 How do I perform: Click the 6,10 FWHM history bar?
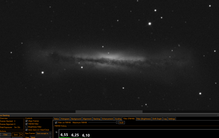(86, 138)
